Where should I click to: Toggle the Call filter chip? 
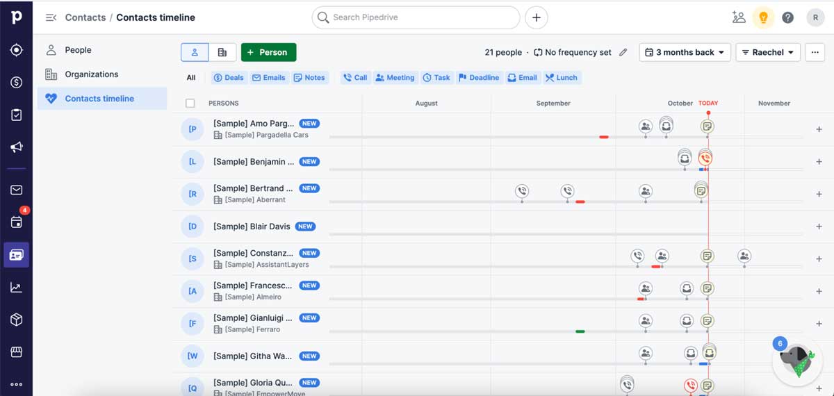(354, 78)
